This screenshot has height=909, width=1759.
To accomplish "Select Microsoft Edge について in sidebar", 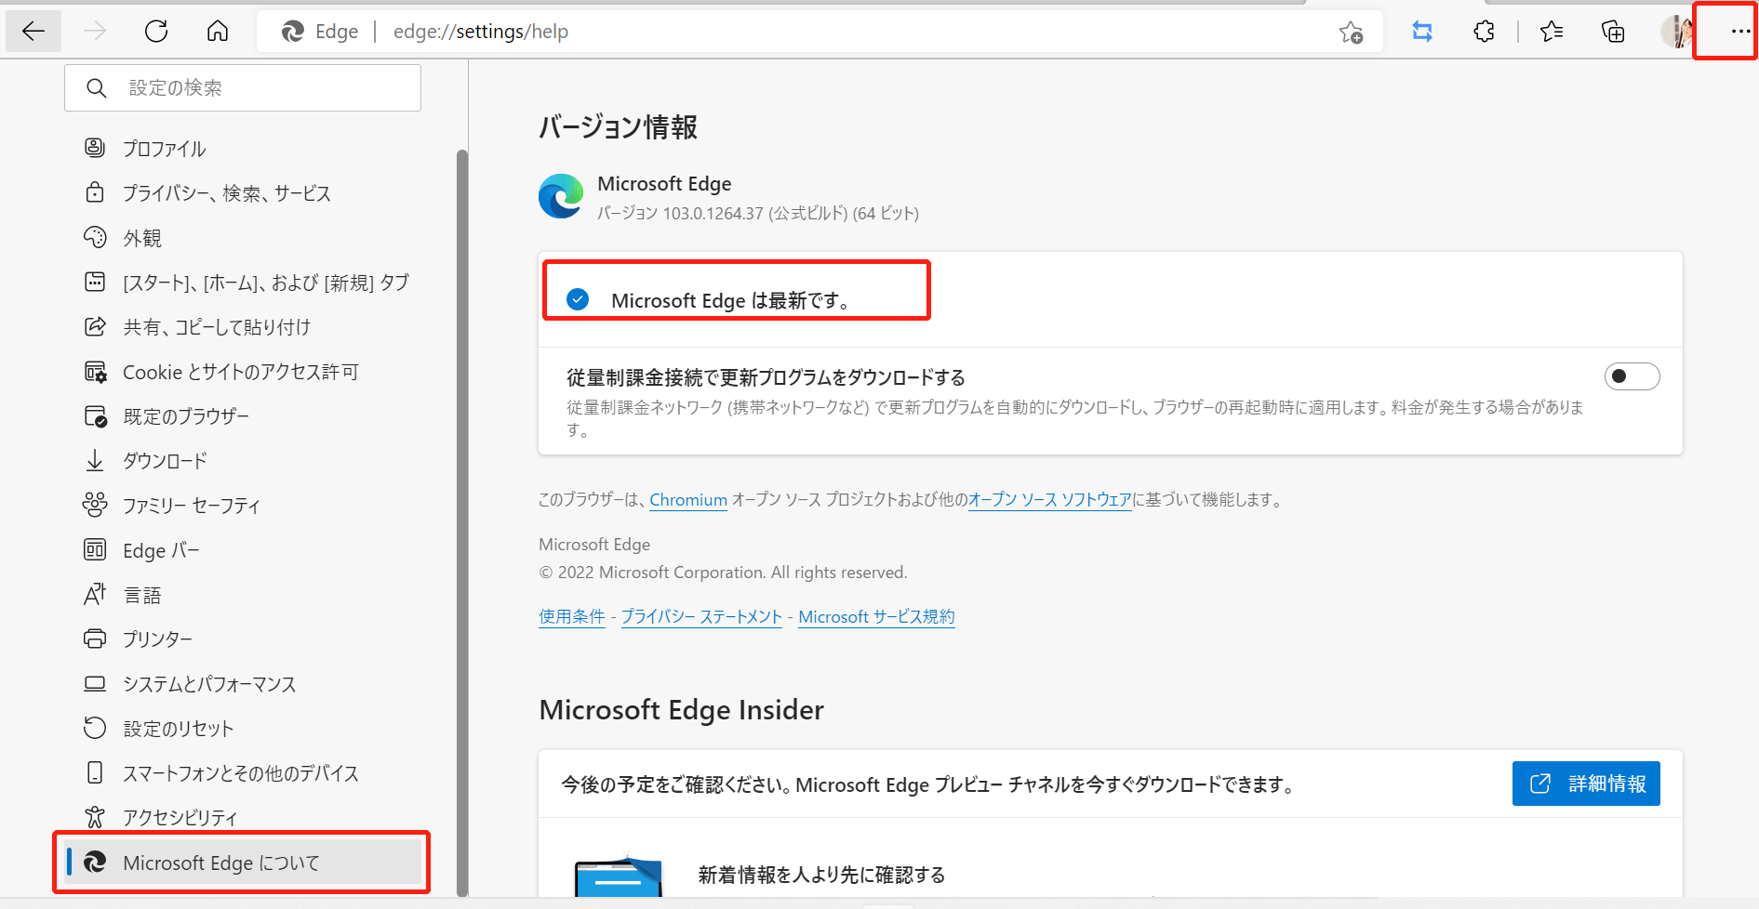I will click(x=243, y=863).
